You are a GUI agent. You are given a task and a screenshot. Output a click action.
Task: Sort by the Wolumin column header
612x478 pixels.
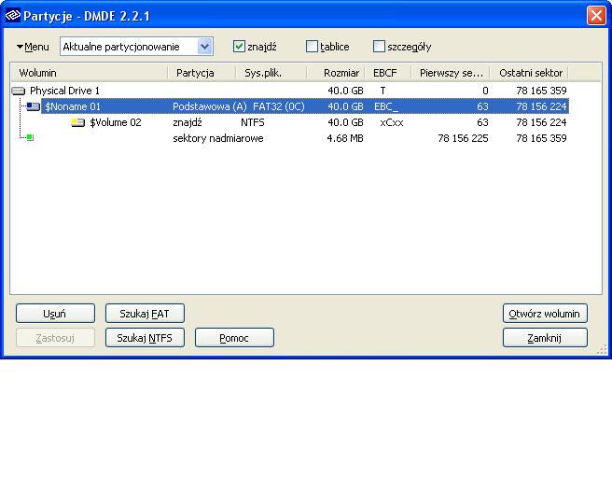[x=90, y=73]
